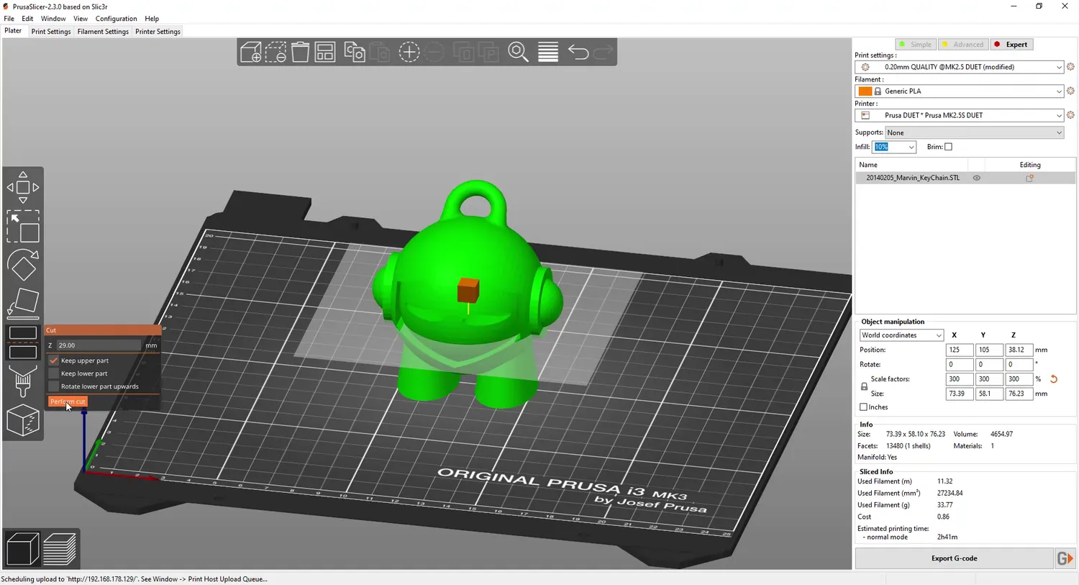Click the Split to objects icon
1079x585 pixels.
point(464,53)
